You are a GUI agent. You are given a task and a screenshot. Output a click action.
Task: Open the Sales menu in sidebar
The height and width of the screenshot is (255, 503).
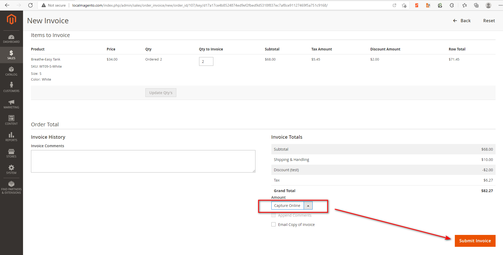(11, 55)
